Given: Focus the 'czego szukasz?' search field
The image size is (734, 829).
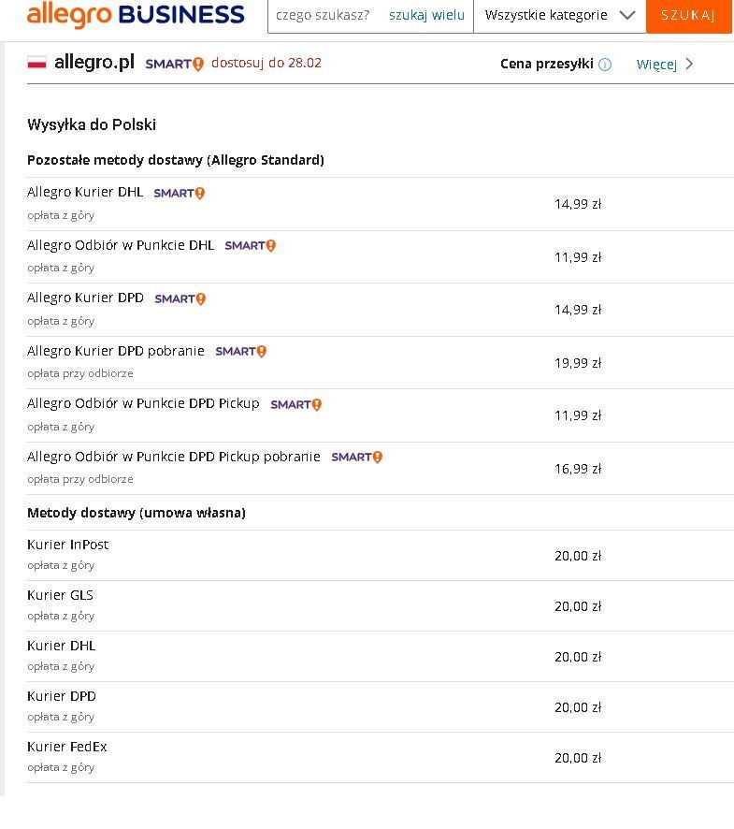Looking at the screenshot, I should click(323, 15).
